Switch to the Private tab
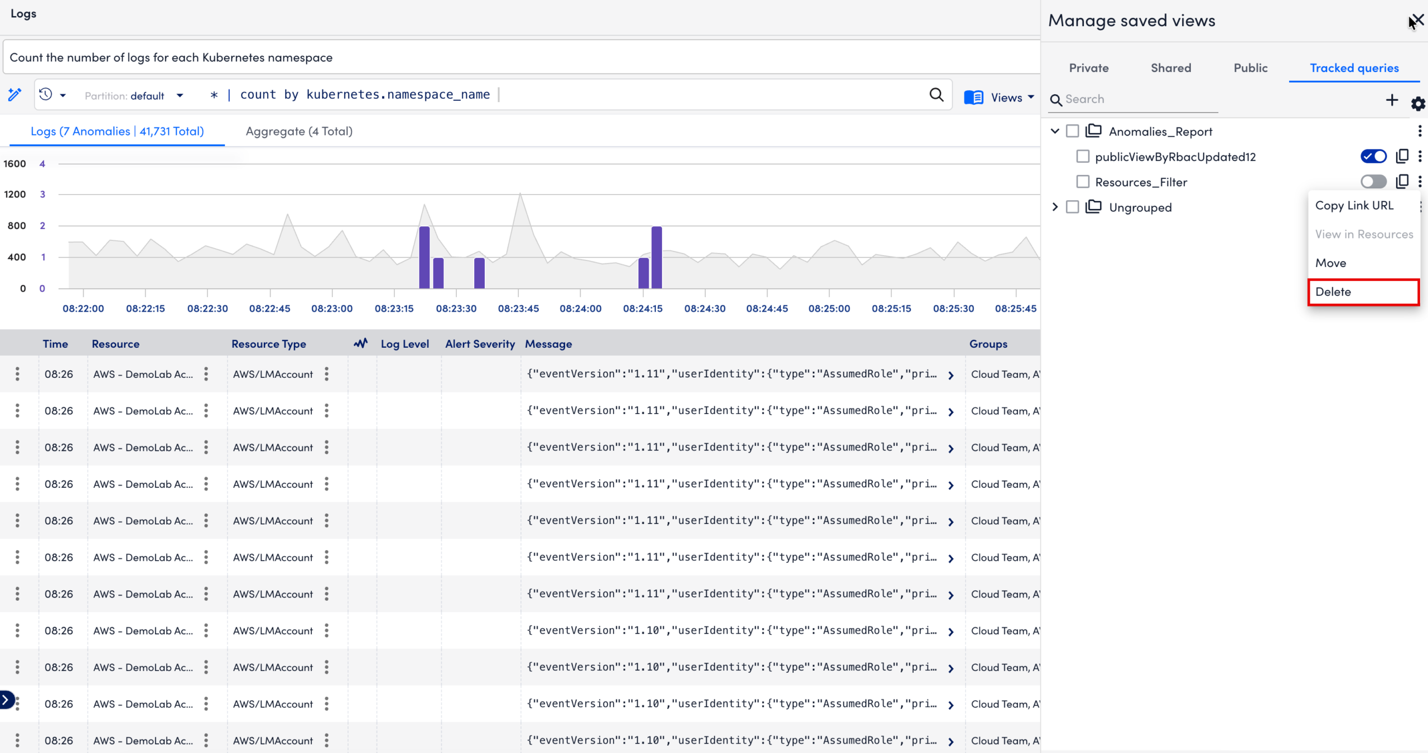Screen dimensions: 1428x753 (x=1088, y=68)
